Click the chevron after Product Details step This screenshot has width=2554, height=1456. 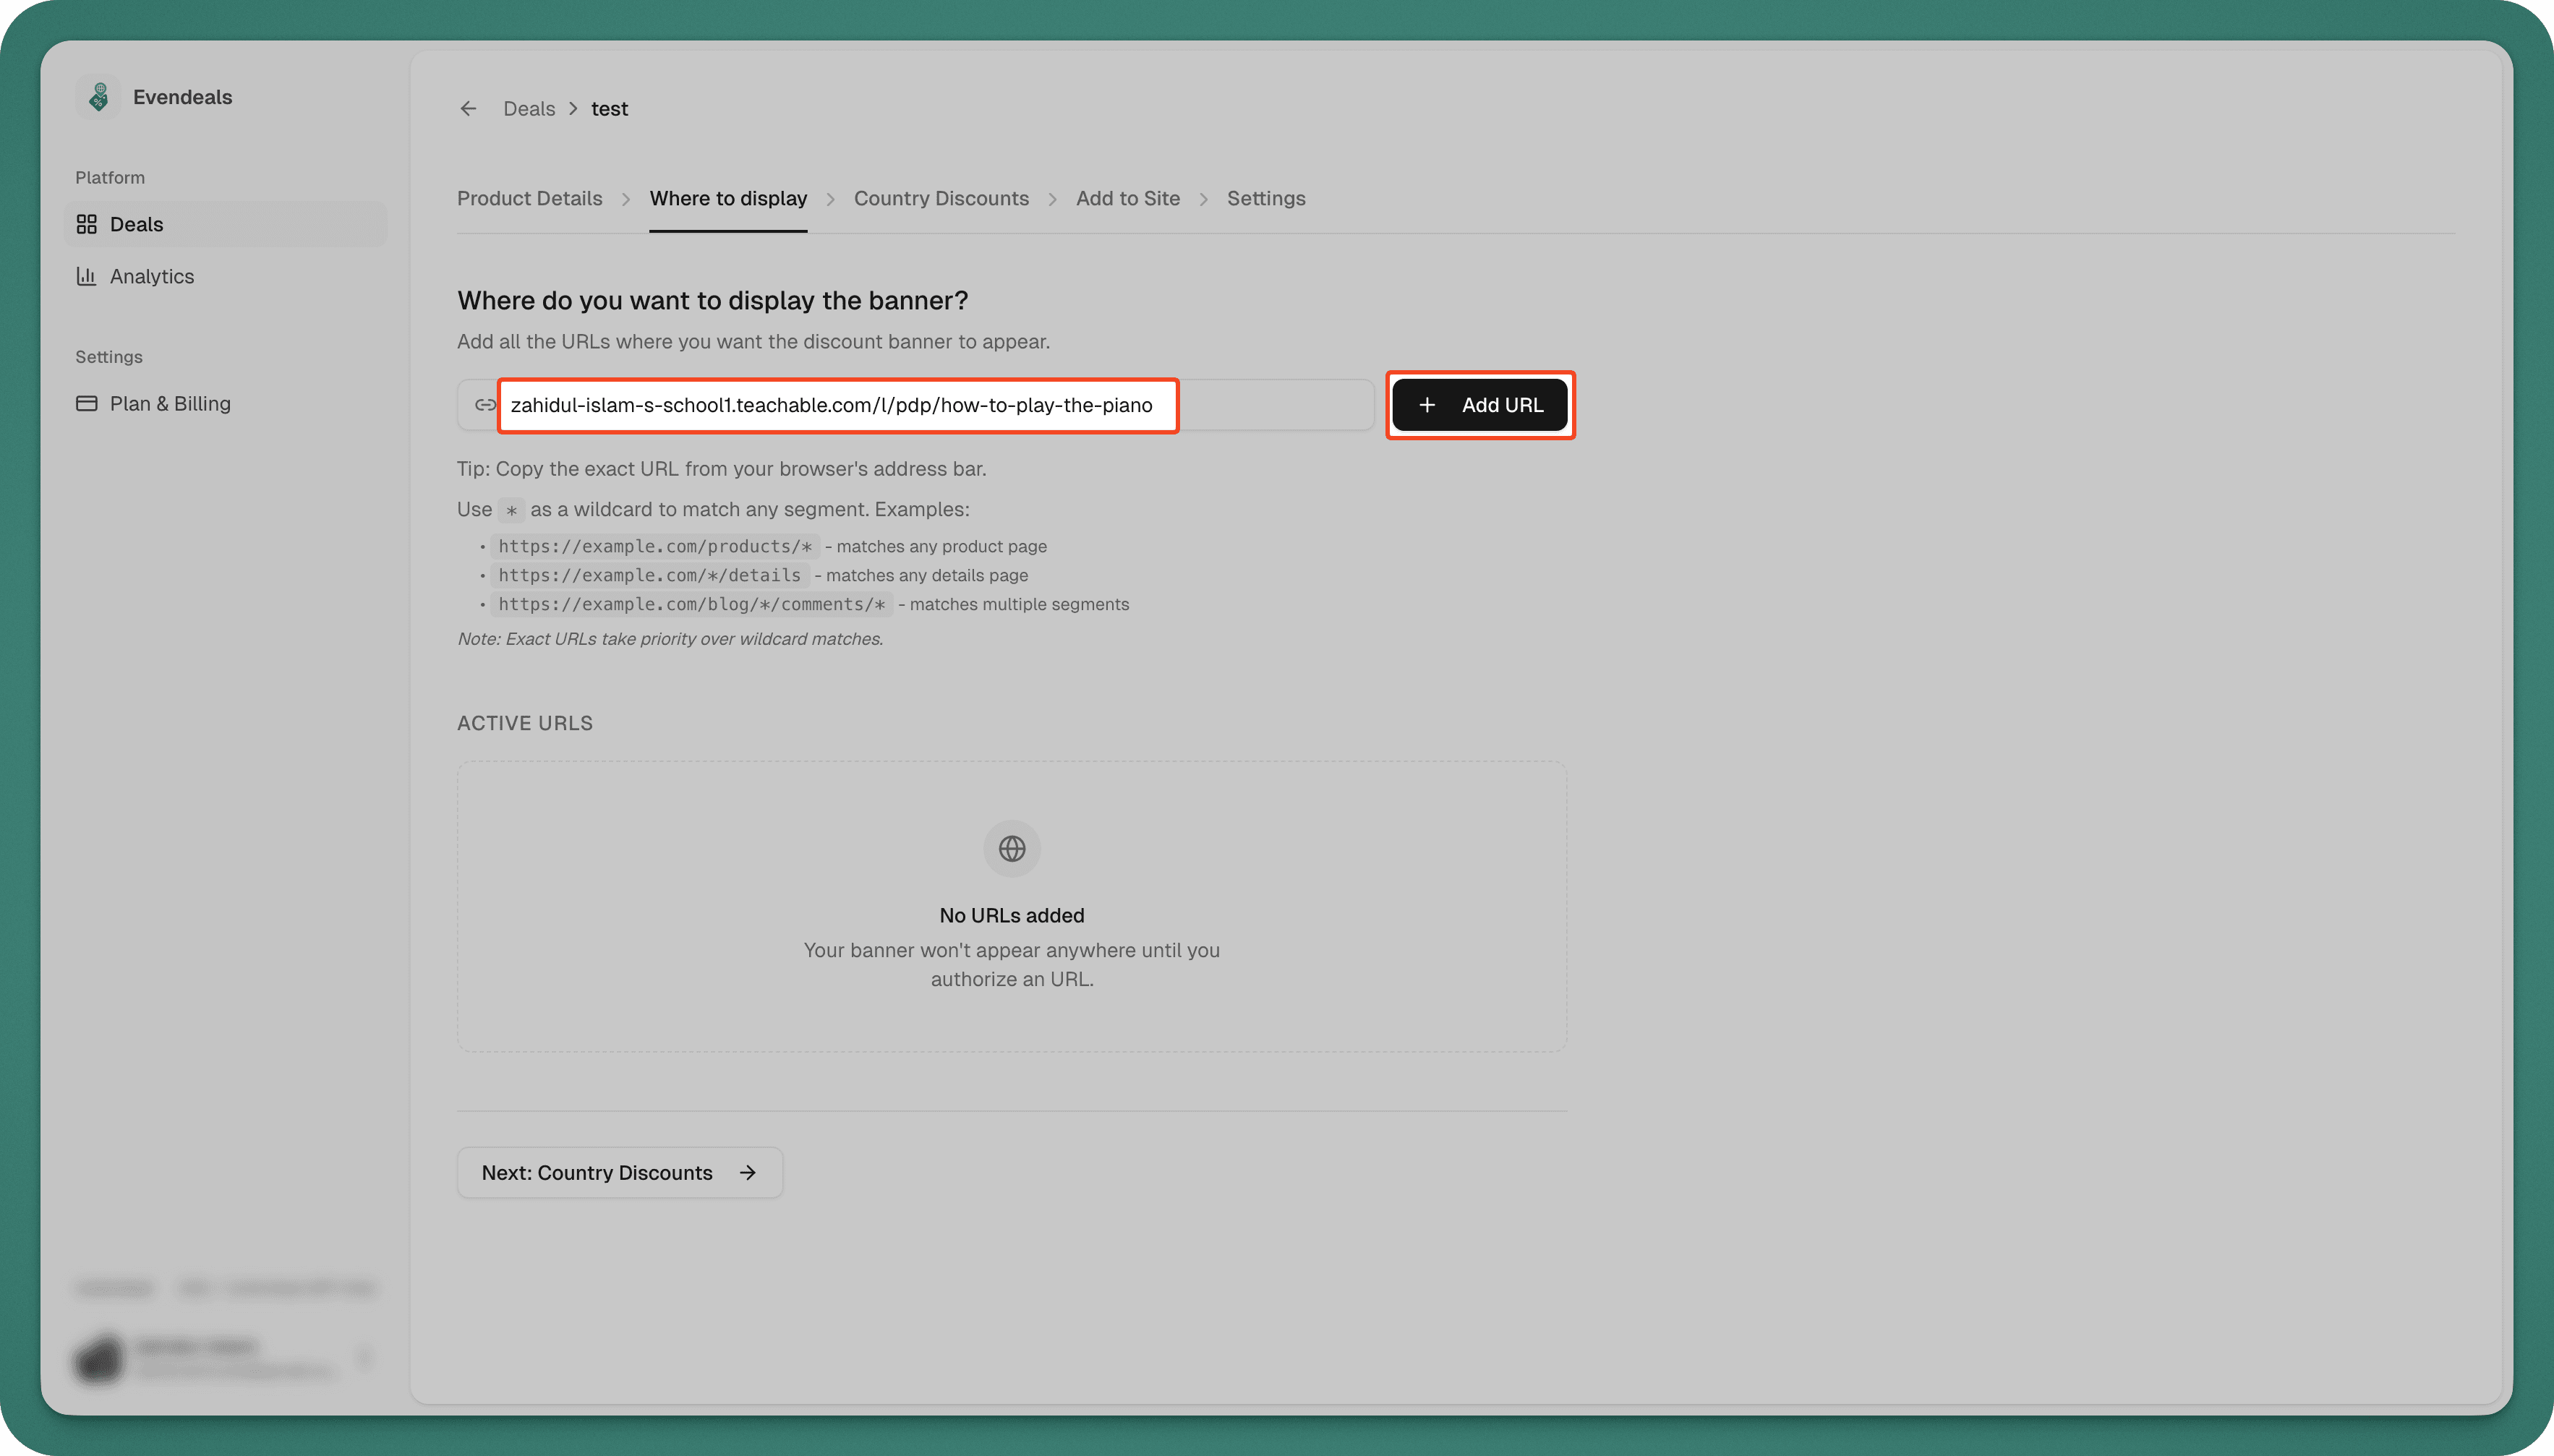(627, 198)
